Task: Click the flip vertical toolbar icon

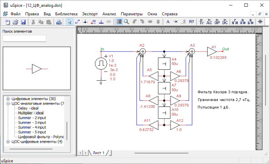Action: coord(158,22)
